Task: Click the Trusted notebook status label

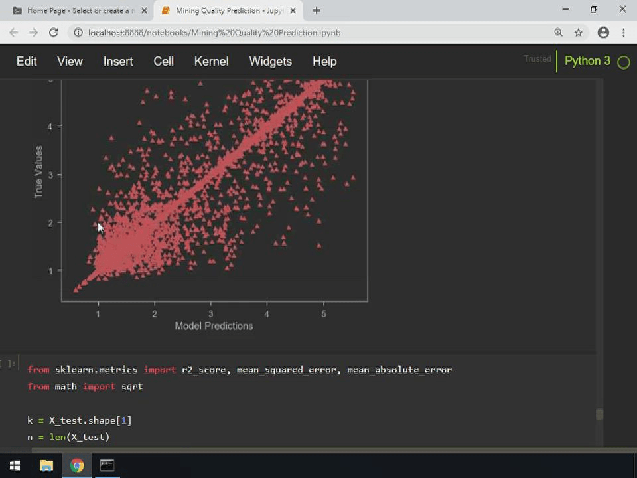Action: coord(537,59)
